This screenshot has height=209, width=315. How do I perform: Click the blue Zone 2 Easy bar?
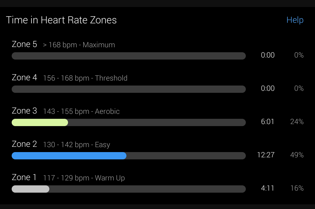[x=69, y=156]
